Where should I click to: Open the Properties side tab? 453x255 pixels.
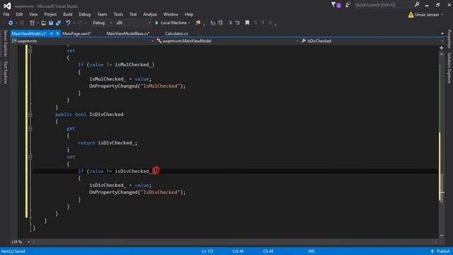coord(449,39)
